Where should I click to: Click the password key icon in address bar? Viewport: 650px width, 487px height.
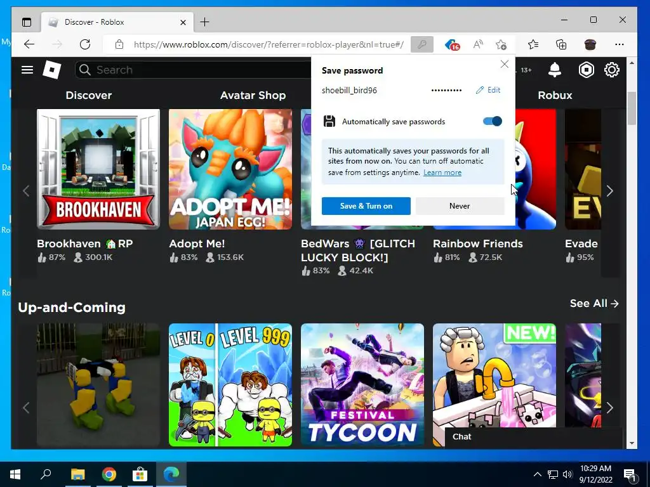click(422, 44)
